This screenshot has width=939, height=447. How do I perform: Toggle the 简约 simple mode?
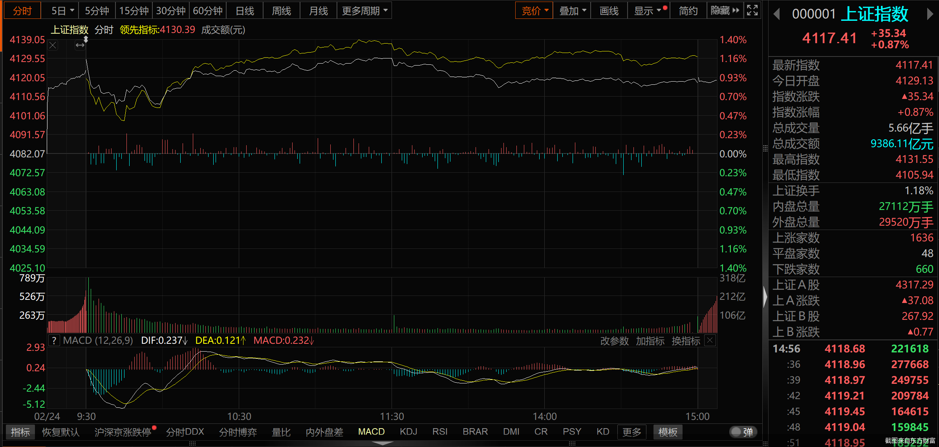point(688,11)
